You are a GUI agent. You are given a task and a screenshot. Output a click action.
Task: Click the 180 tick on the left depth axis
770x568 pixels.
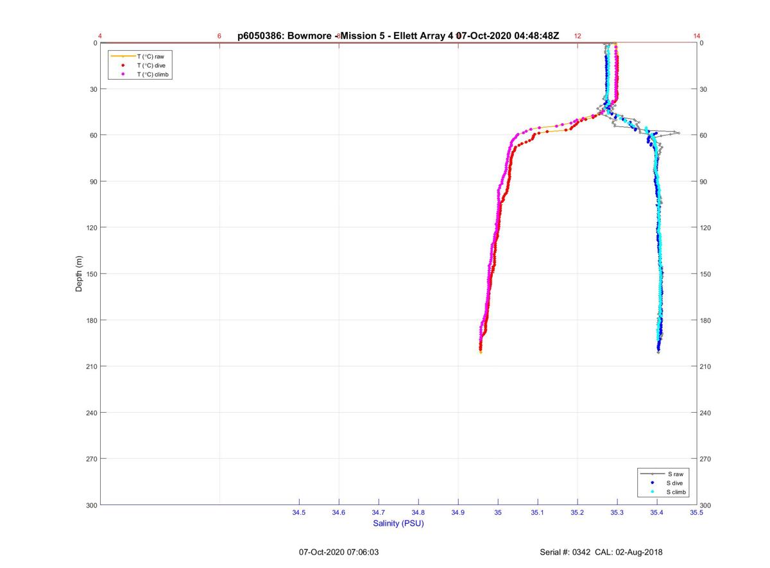pos(92,320)
